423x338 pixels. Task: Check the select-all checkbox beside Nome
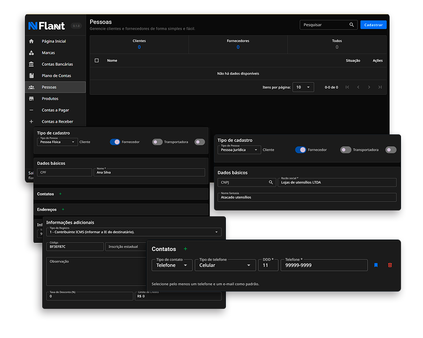(97, 60)
